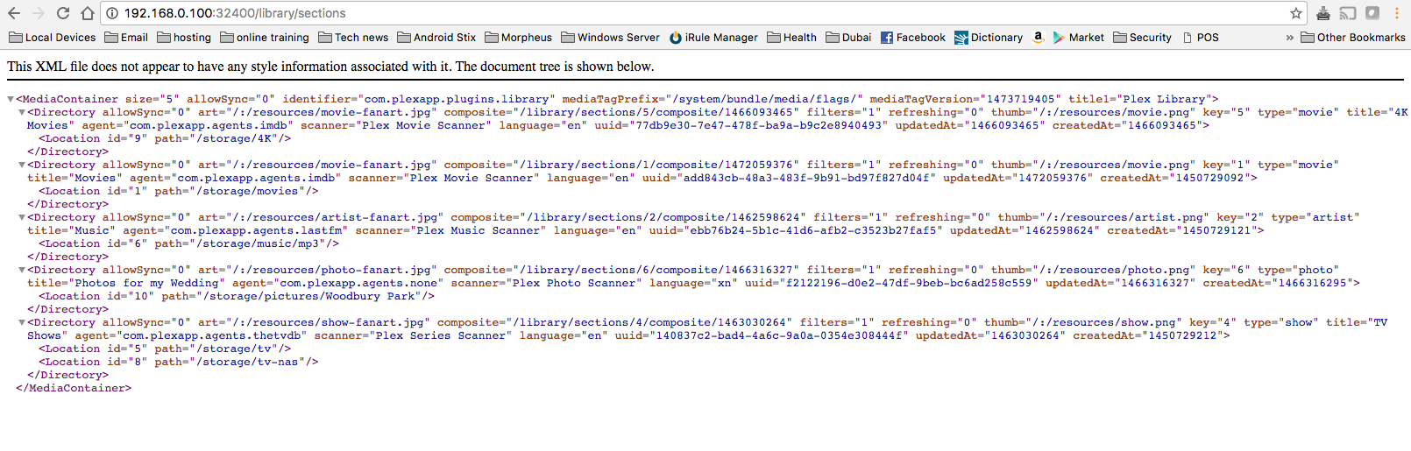1411x451 pixels.
Task: Open the Email bookmark folder
Action: click(x=126, y=38)
